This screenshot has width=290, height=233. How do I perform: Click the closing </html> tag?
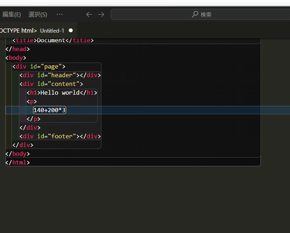pos(18,162)
